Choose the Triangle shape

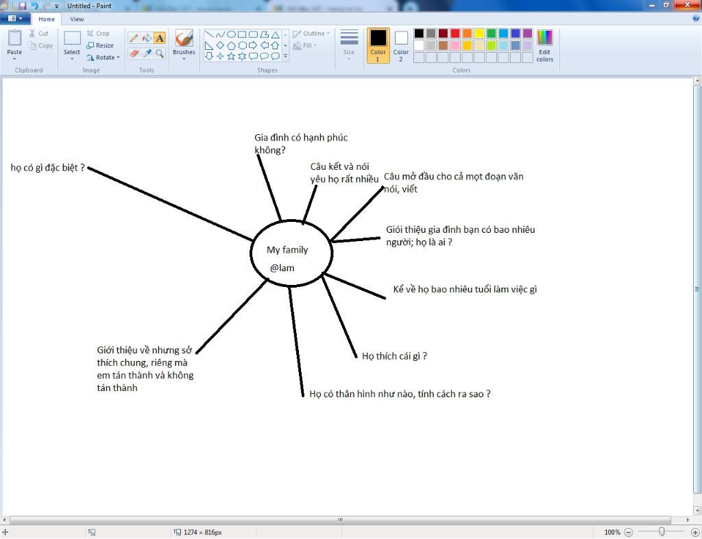point(276,34)
